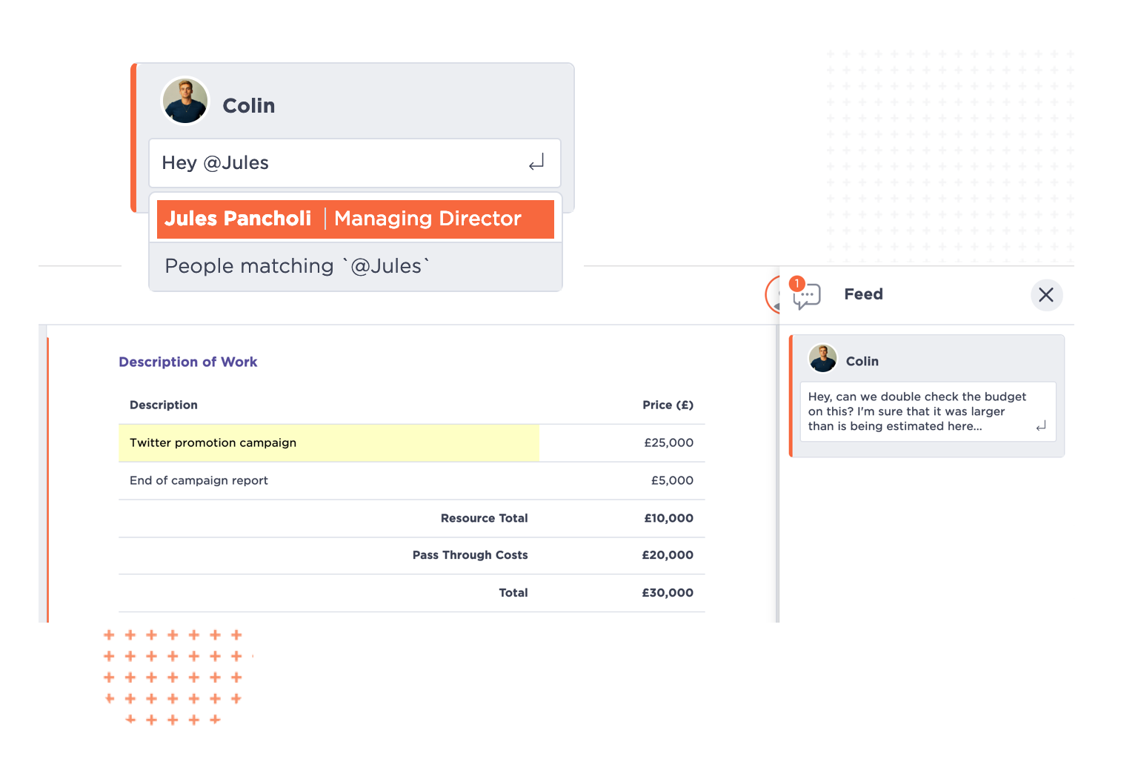The image size is (1141, 759).
Task: Click Colin's name in mention popup
Action: 249,106
